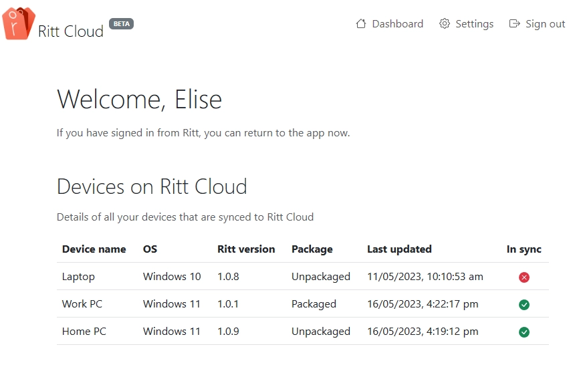Click the OS column header
This screenshot has height=371, width=567.
[150, 249]
